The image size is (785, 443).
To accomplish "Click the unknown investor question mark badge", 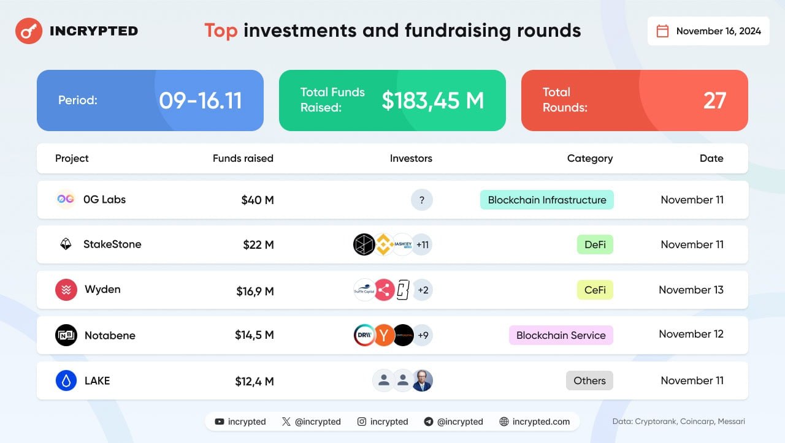I will [422, 200].
